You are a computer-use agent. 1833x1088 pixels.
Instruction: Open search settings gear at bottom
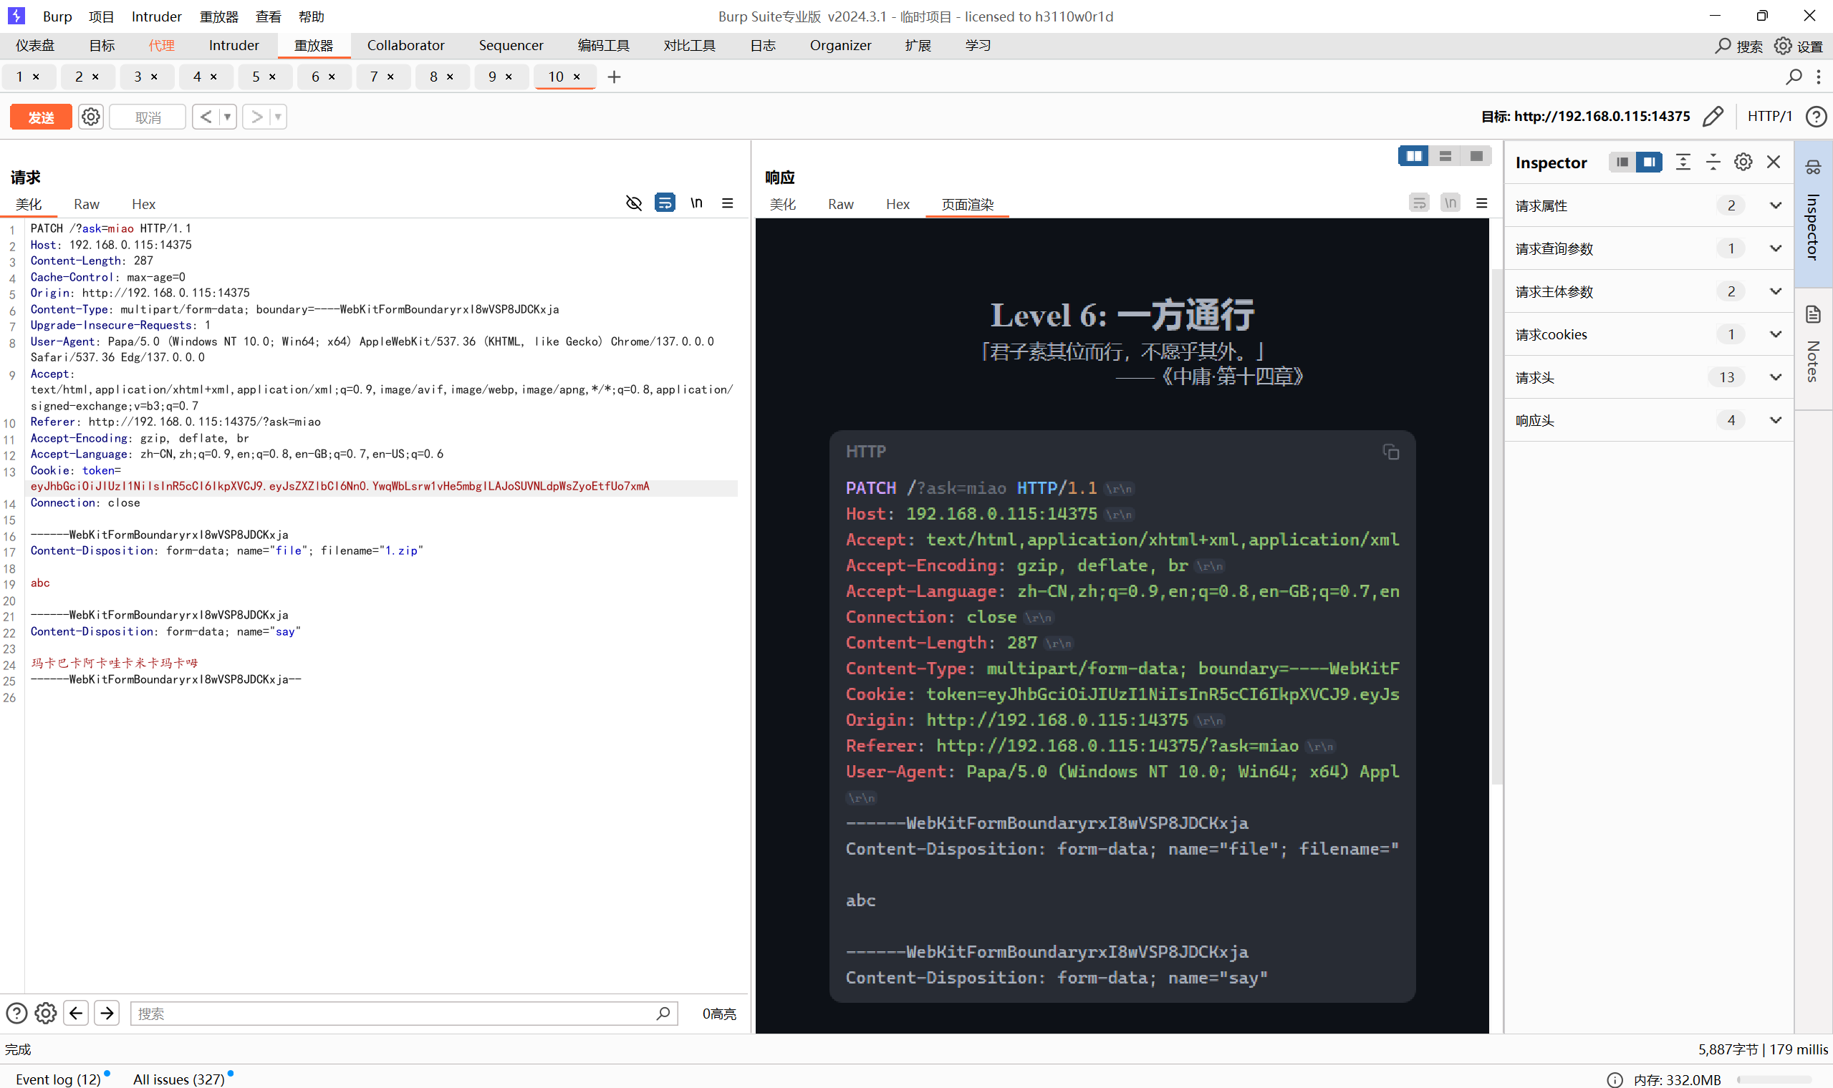click(x=45, y=1014)
